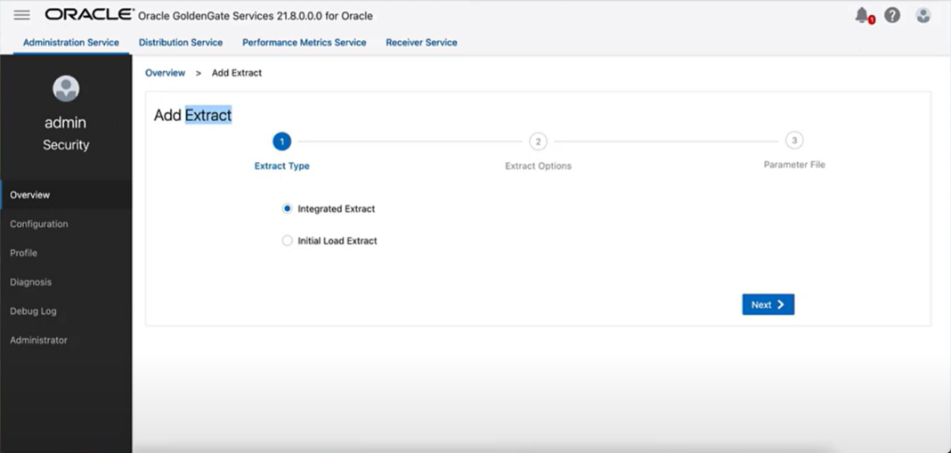
Task: Open Administrator in the sidebar
Action: point(38,340)
